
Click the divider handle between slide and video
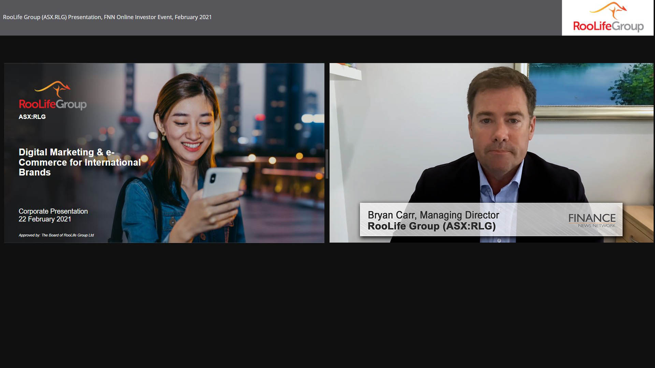click(327, 164)
